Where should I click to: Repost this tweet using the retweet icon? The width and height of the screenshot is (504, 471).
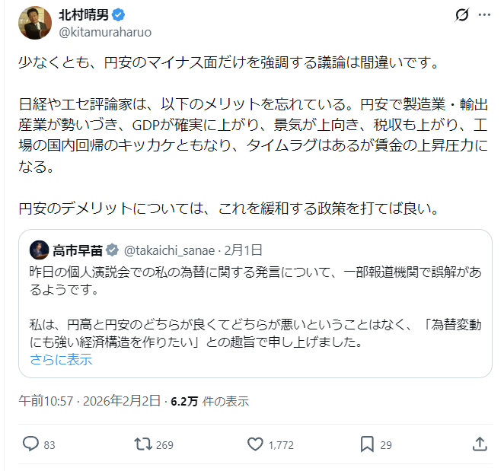coord(142,444)
